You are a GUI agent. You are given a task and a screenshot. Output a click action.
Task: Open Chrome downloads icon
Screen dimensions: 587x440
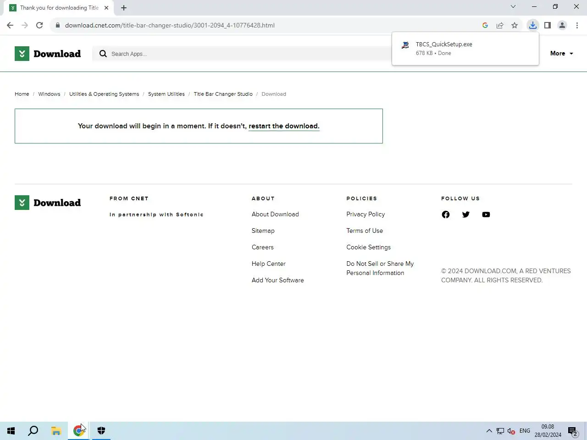(x=532, y=25)
